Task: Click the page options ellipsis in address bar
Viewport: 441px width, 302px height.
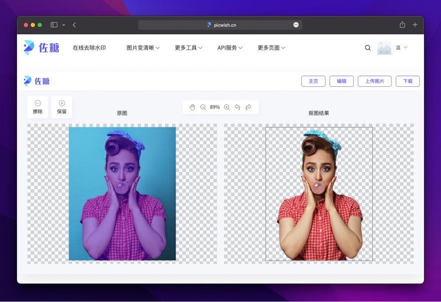Action: pyautogui.click(x=296, y=25)
